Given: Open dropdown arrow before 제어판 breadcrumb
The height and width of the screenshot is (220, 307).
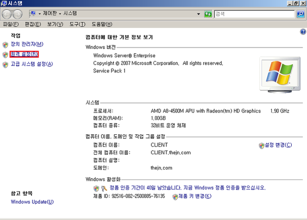Looking at the screenshot, I should (x=40, y=13).
